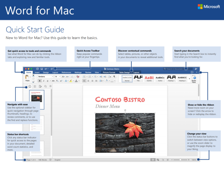The image size is (224, 172).
Task: Click the Save icon in the title bar
Action: 41,69
